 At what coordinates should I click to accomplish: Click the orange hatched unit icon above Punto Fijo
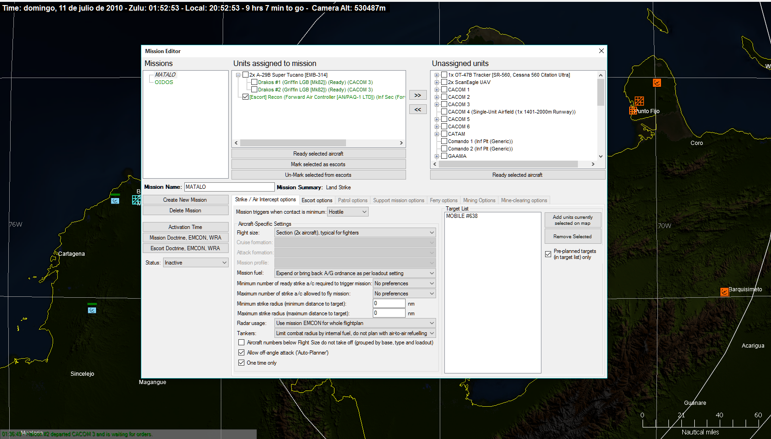(x=639, y=101)
